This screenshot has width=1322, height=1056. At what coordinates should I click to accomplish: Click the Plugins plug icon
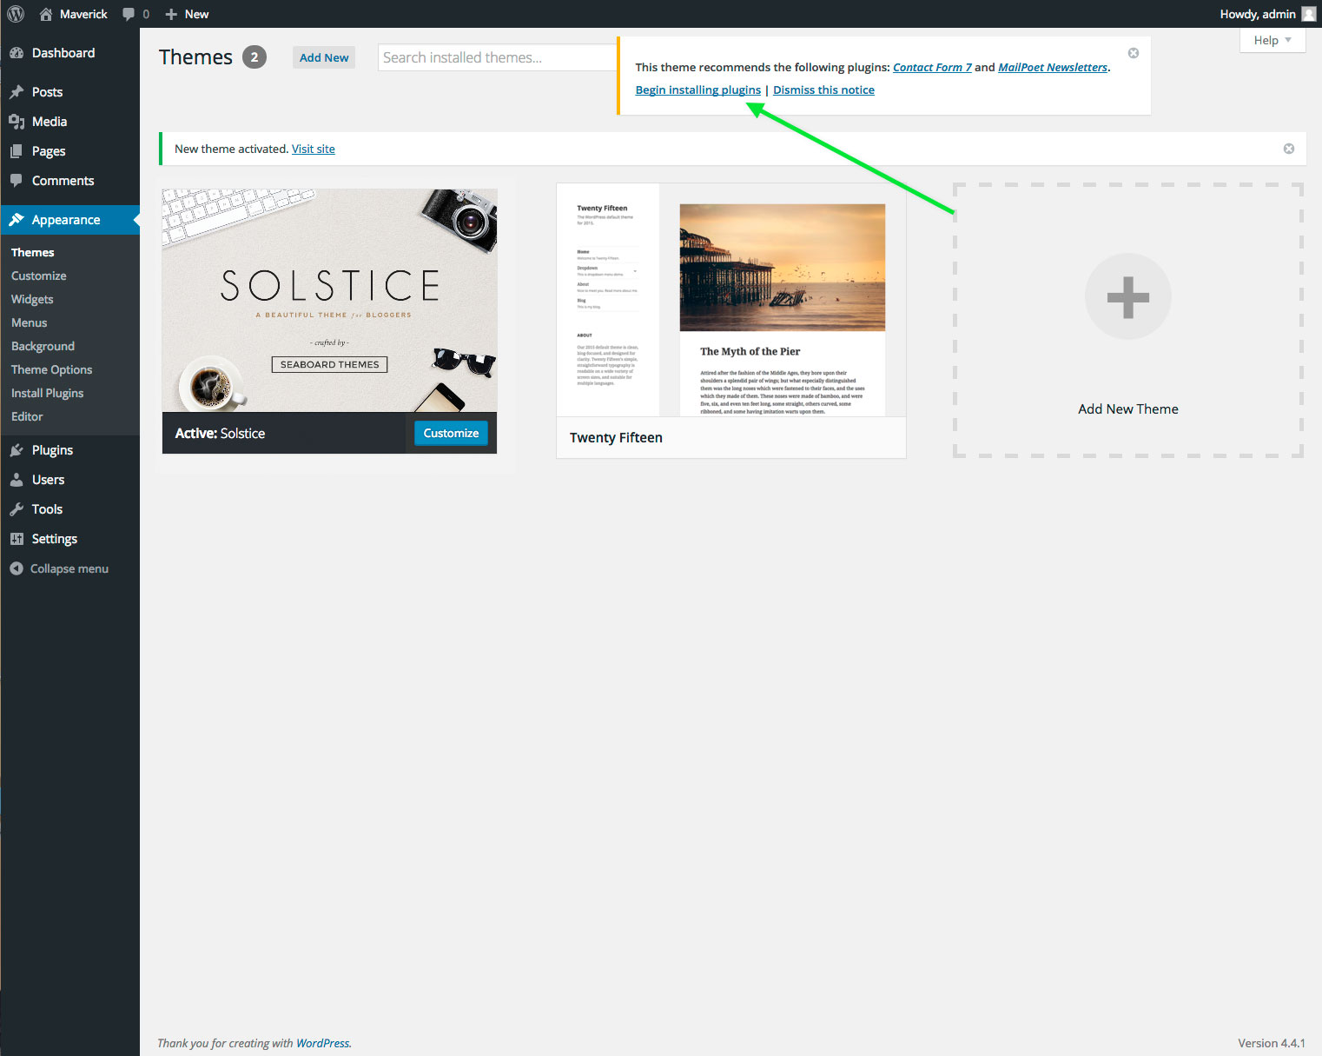tap(17, 450)
